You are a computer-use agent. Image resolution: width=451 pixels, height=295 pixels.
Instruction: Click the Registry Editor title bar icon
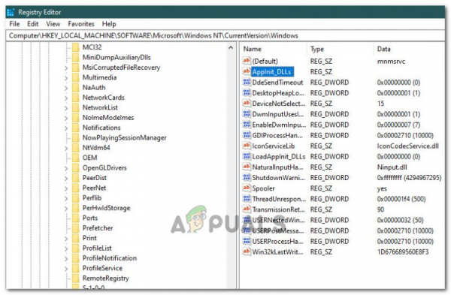(11, 12)
